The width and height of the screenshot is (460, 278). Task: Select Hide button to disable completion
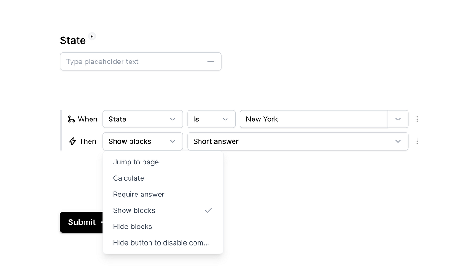tap(161, 242)
